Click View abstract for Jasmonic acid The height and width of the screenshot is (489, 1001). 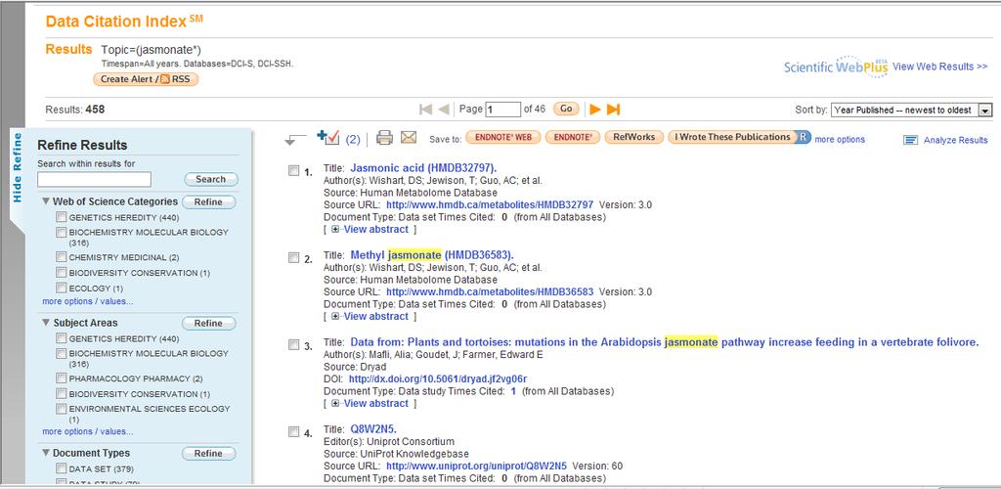pyautogui.click(x=375, y=229)
